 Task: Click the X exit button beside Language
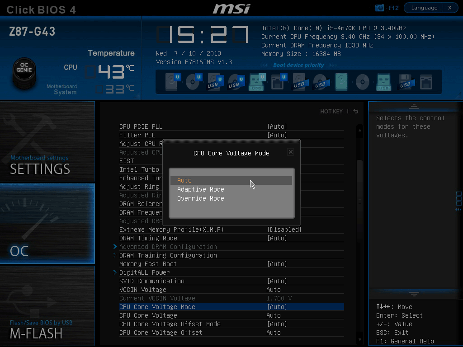coord(449,8)
